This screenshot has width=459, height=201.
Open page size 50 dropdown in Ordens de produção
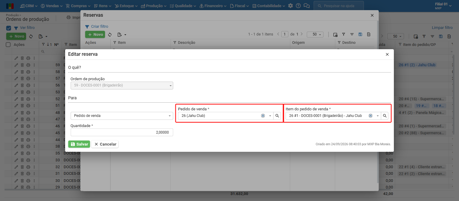tap(396, 36)
